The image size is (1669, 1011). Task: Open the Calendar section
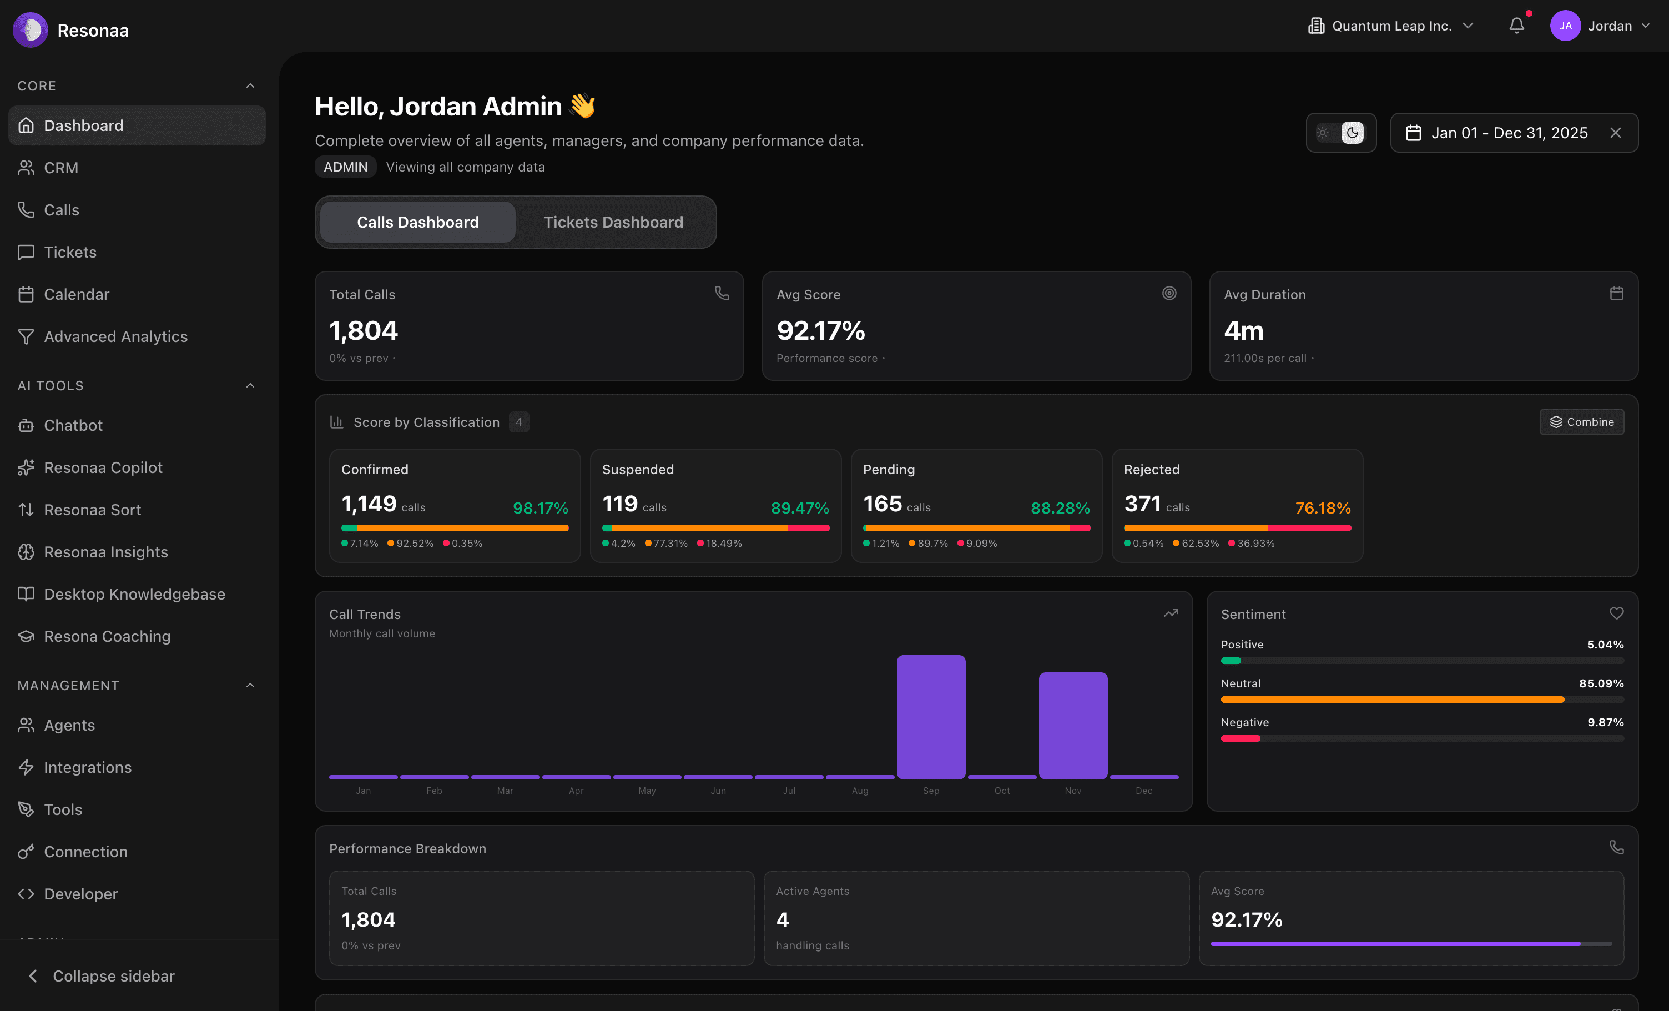click(77, 294)
